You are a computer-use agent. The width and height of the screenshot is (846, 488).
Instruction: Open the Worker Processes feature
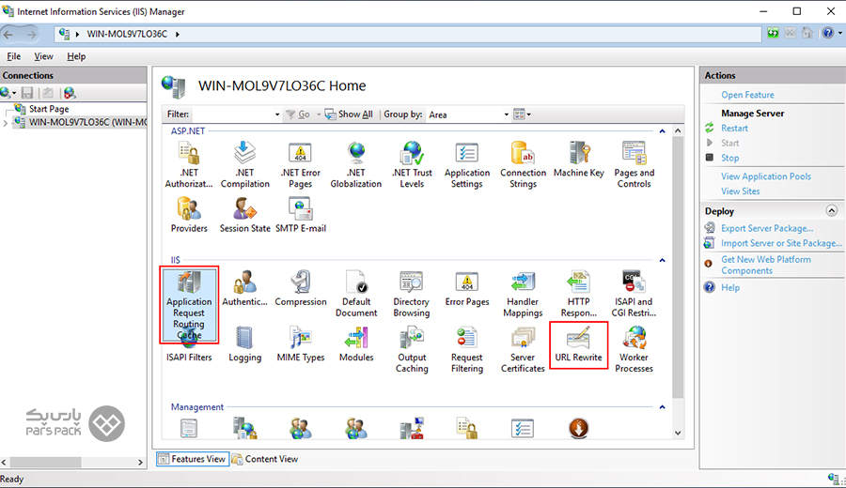point(634,350)
